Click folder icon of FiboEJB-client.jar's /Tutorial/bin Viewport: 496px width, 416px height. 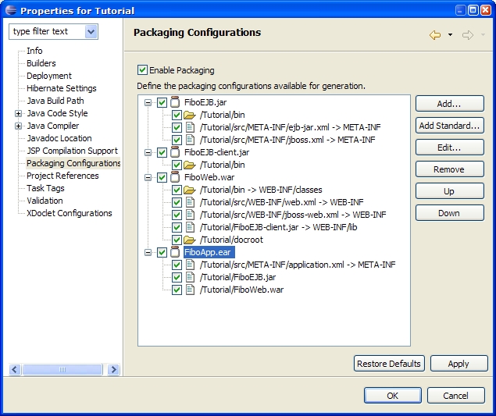[x=190, y=165]
